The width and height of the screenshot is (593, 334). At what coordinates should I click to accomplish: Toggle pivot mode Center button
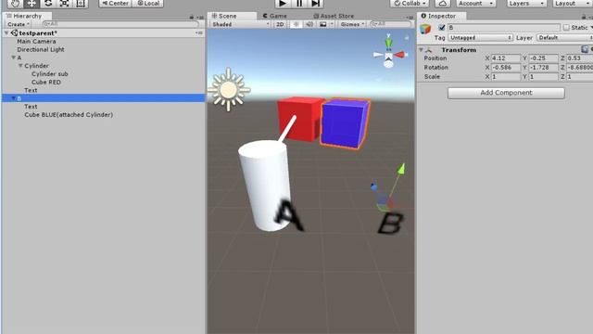pos(115,4)
